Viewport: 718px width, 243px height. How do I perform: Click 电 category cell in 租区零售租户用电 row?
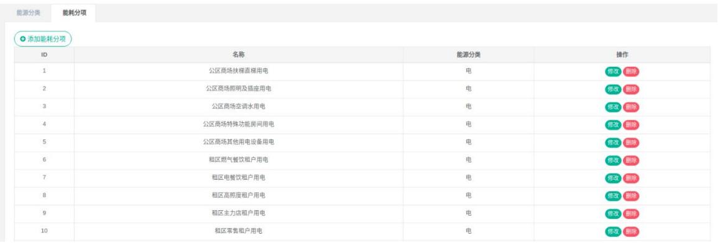(x=469, y=232)
